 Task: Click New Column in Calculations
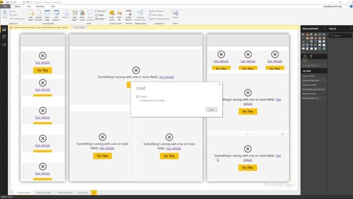pyautogui.click(x=156, y=15)
